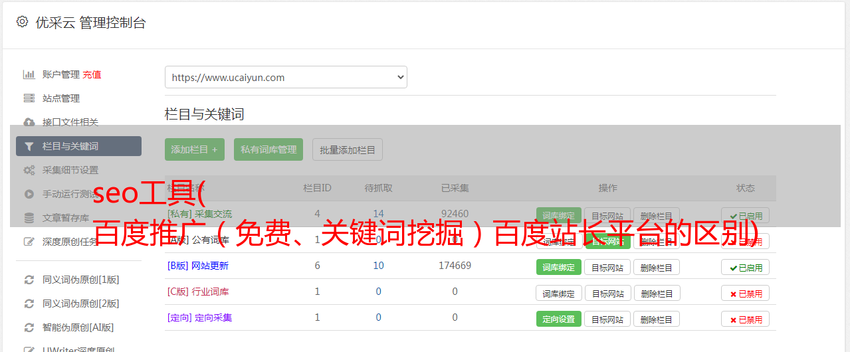Click 删除栏目 in the 采集交流 row
Image resolution: width=850 pixels, height=352 pixels.
tap(657, 216)
